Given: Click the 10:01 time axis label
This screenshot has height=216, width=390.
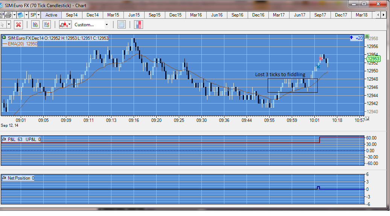Looking at the screenshot, I should click(x=314, y=120).
